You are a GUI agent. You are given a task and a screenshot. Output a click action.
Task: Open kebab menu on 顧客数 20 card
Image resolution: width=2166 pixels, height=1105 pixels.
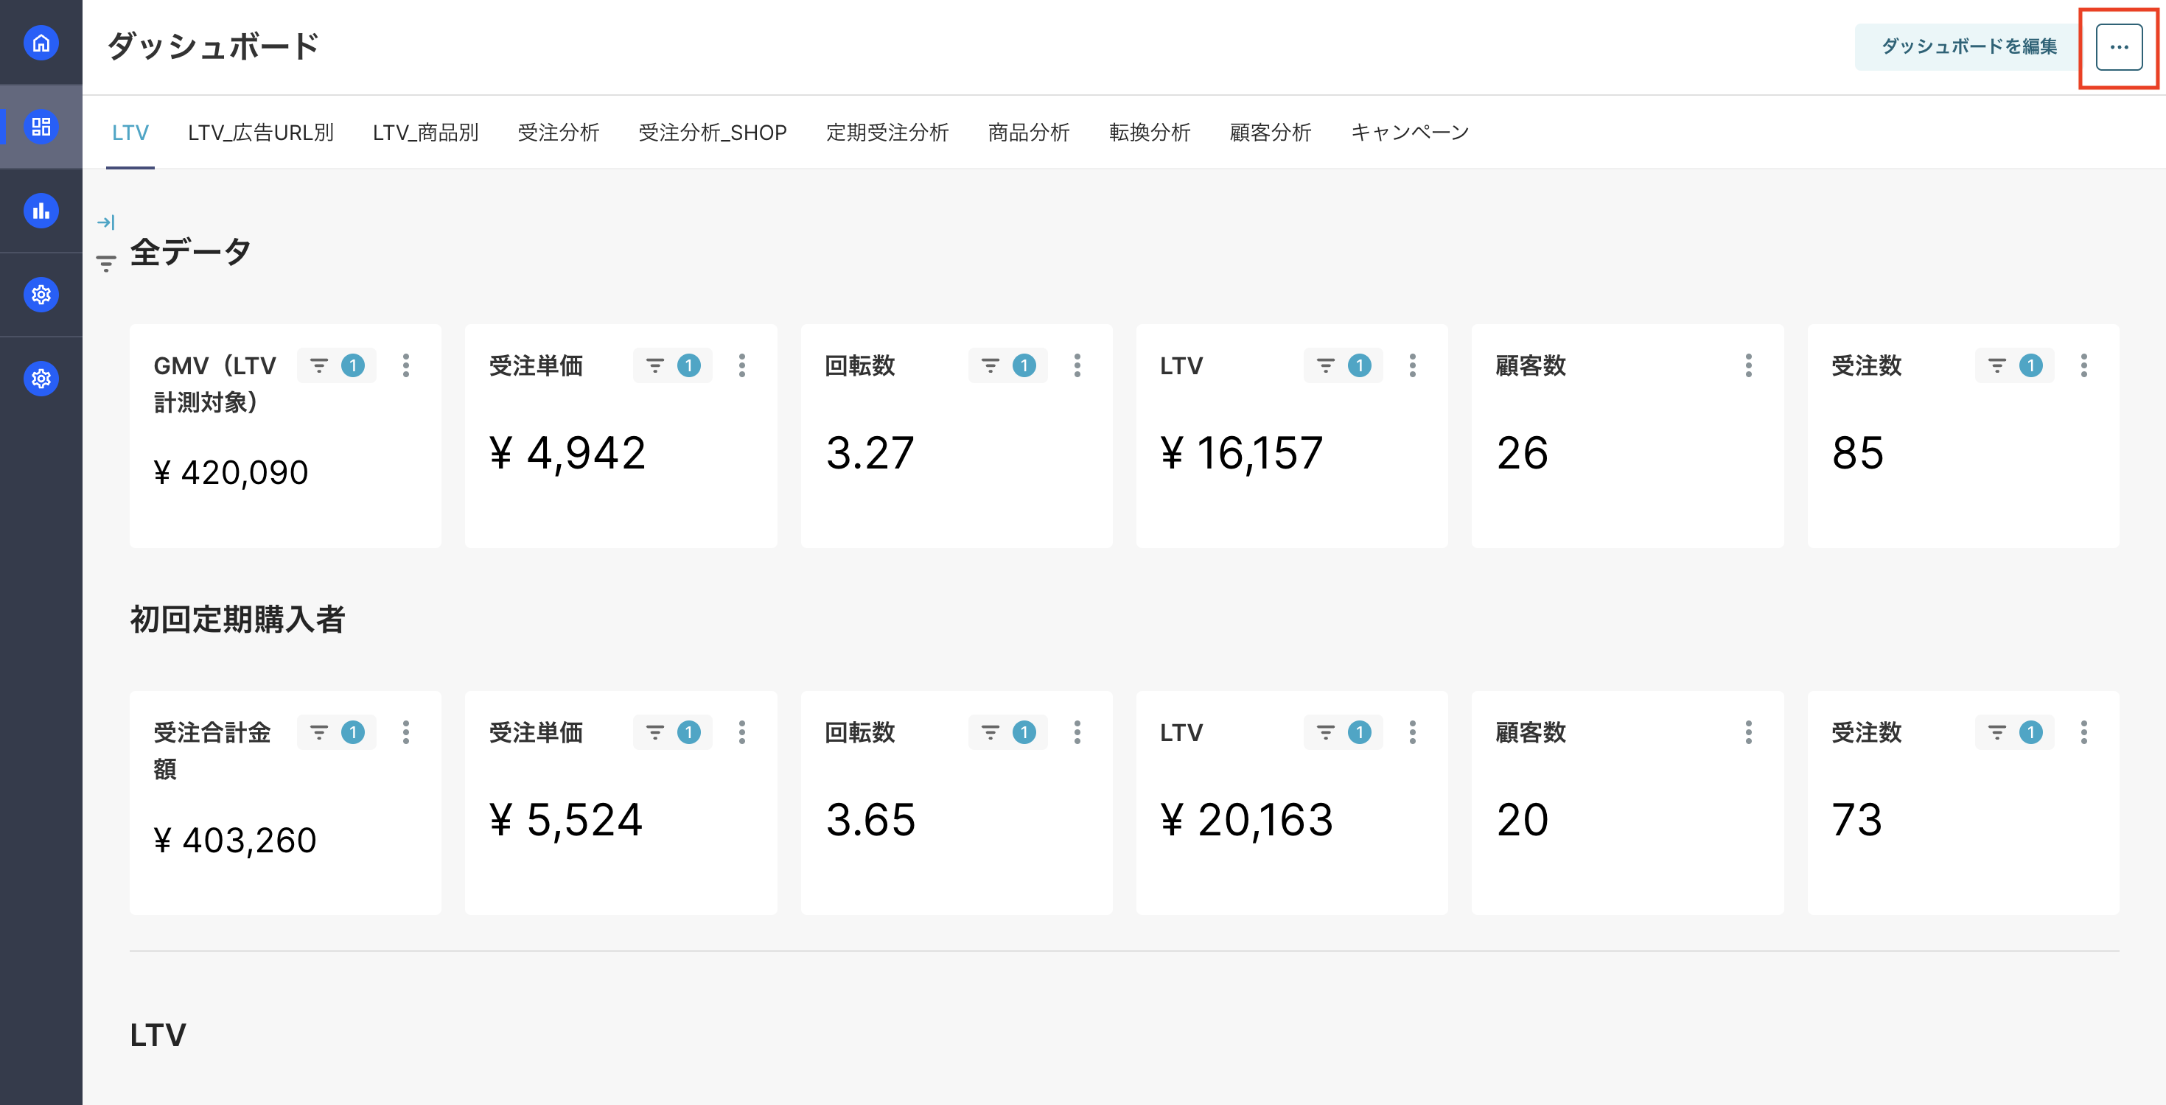point(1748,733)
